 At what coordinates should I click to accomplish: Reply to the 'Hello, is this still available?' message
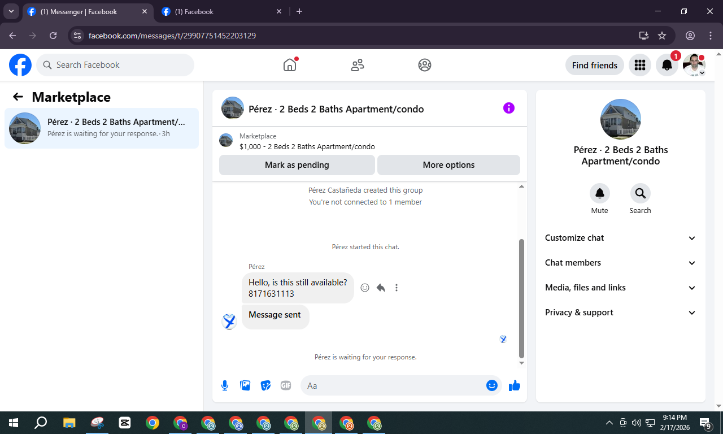click(381, 288)
